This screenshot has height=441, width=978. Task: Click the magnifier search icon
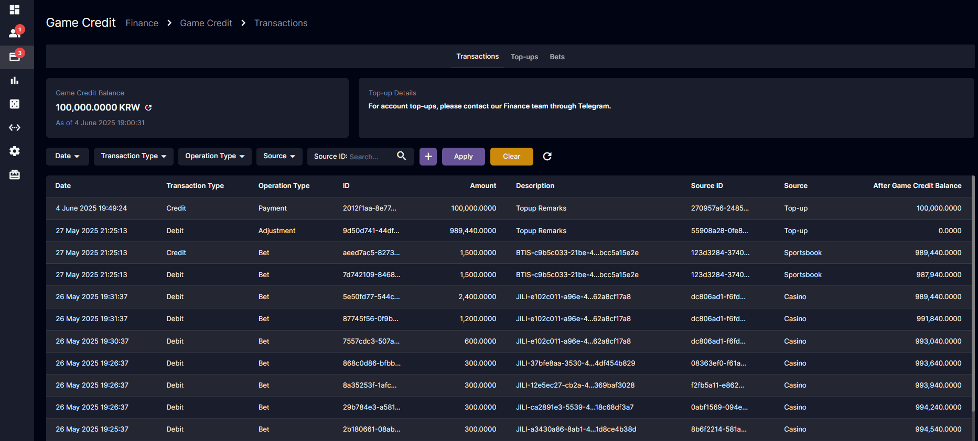pos(402,156)
